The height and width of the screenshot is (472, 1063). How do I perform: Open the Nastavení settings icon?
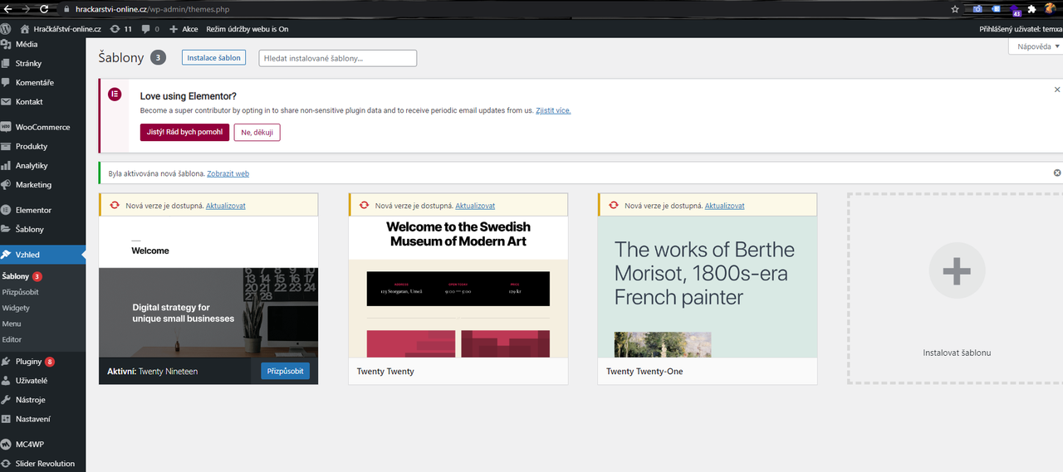coord(7,419)
